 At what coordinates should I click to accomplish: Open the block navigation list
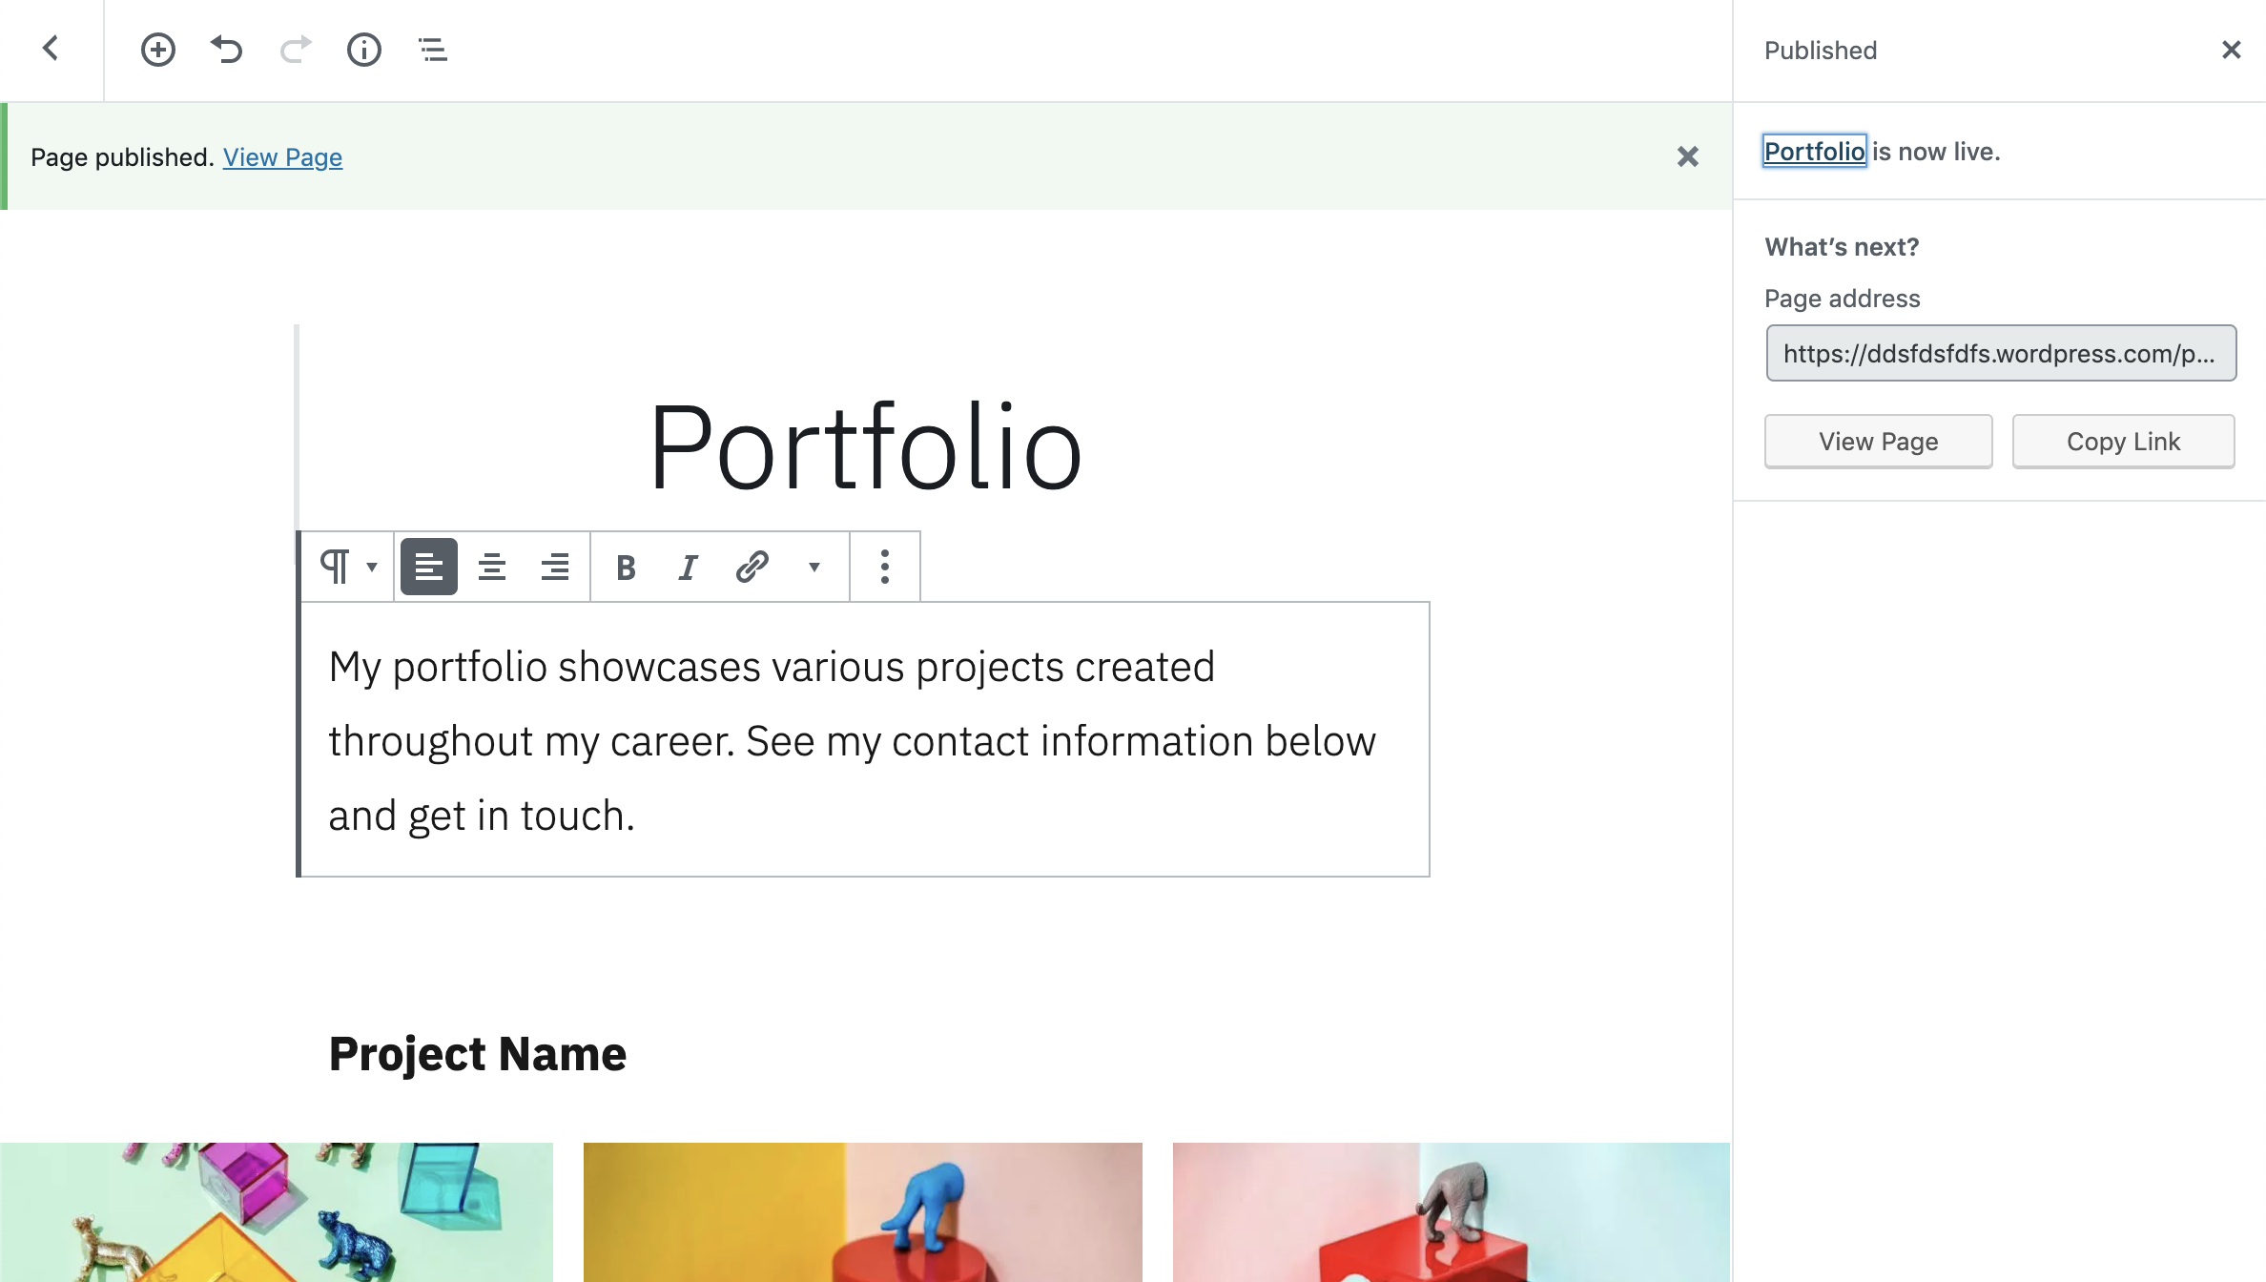click(x=433, y=50)
